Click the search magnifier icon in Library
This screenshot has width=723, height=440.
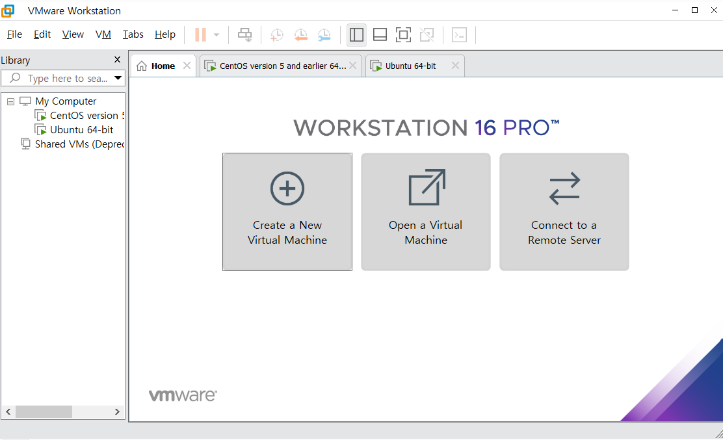(x=15, y=78)
